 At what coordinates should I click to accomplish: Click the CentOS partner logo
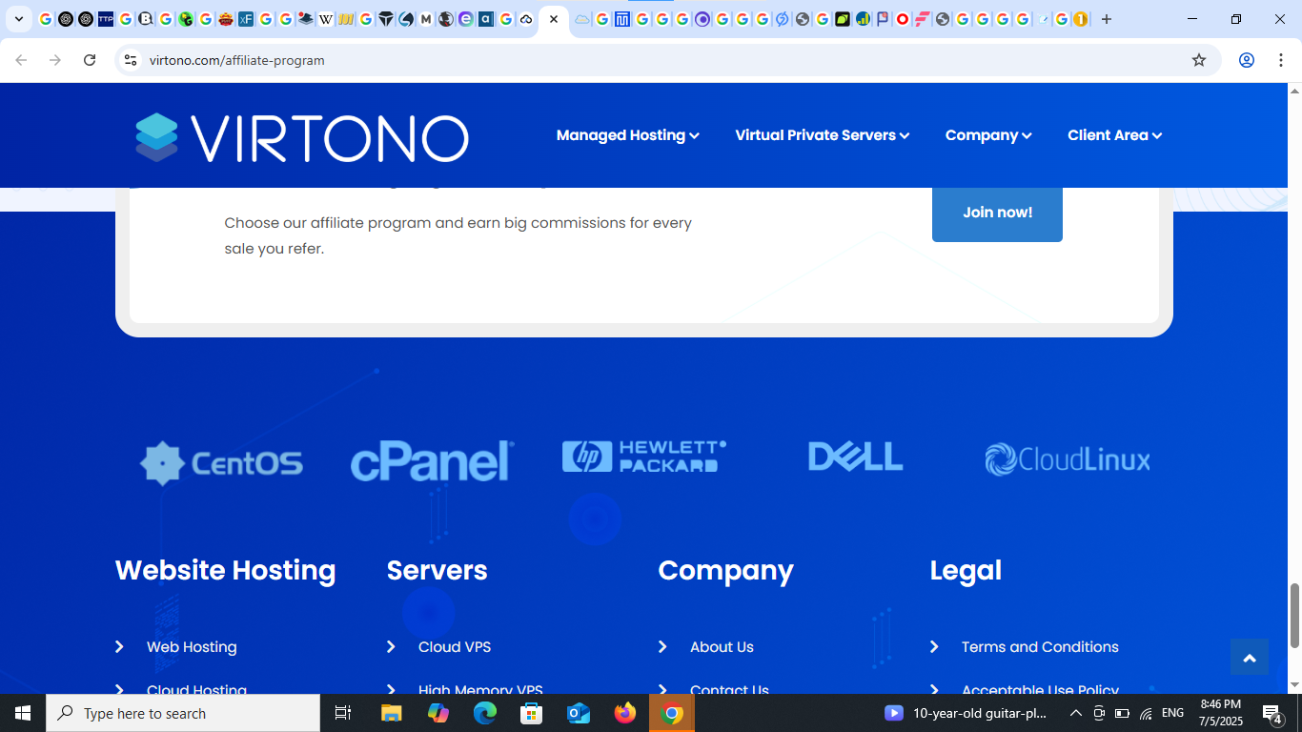pyautogui.click(x=221, y=463)
